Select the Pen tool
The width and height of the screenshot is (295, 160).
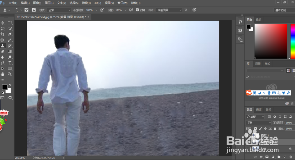(2, 63)
